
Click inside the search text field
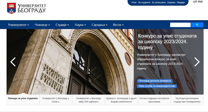(x=180, y=25)
